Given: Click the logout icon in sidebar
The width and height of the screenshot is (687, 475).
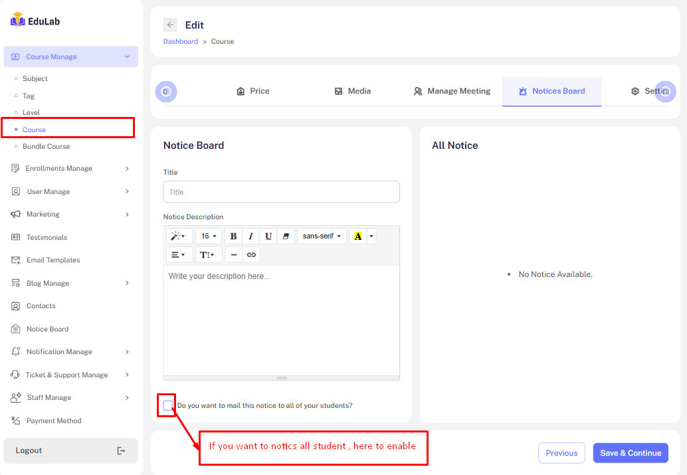Looking at the screenshot, I should click(x=121, y=451).
